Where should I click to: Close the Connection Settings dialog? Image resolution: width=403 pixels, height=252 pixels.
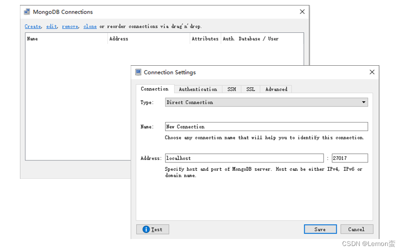pyautogui.click(x=372, y=72)
